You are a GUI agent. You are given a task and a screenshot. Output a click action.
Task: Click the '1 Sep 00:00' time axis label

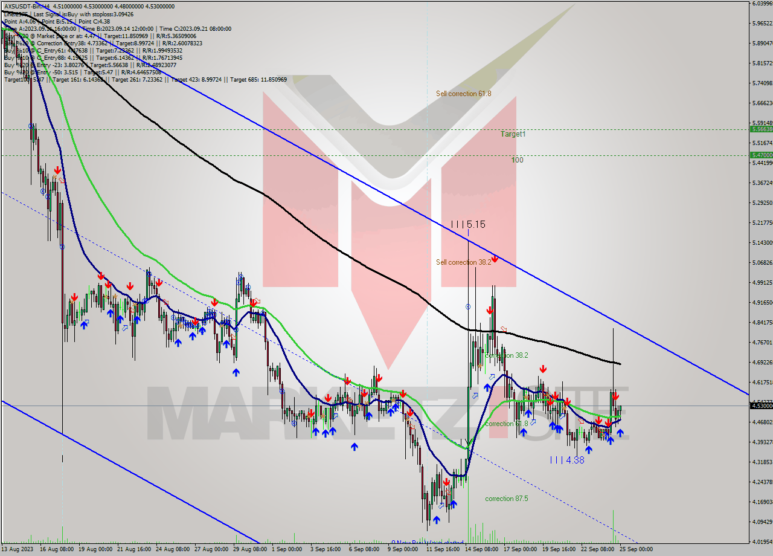287,549
